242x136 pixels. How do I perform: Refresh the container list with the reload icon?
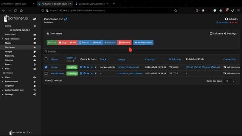(x=66, y=19)
